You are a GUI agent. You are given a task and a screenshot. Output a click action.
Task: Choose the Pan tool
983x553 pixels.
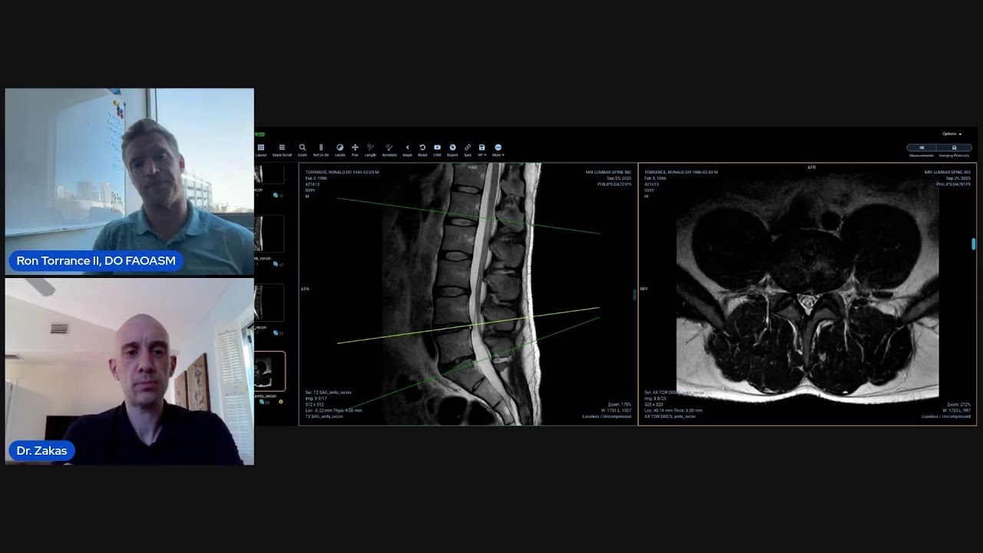point(355,149)
